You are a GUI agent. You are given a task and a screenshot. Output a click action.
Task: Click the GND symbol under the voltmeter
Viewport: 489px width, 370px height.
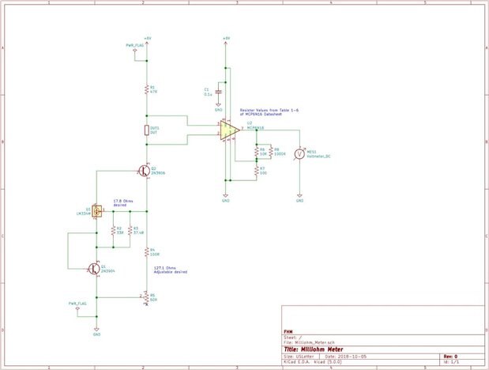(299, 198)
